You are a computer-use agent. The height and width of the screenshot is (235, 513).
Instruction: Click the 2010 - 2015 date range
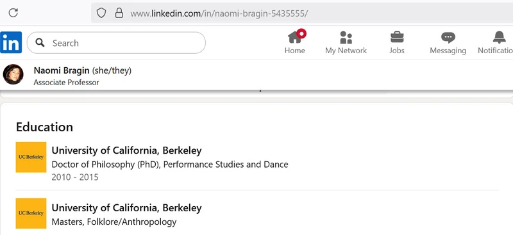click(x=75, y=177)
